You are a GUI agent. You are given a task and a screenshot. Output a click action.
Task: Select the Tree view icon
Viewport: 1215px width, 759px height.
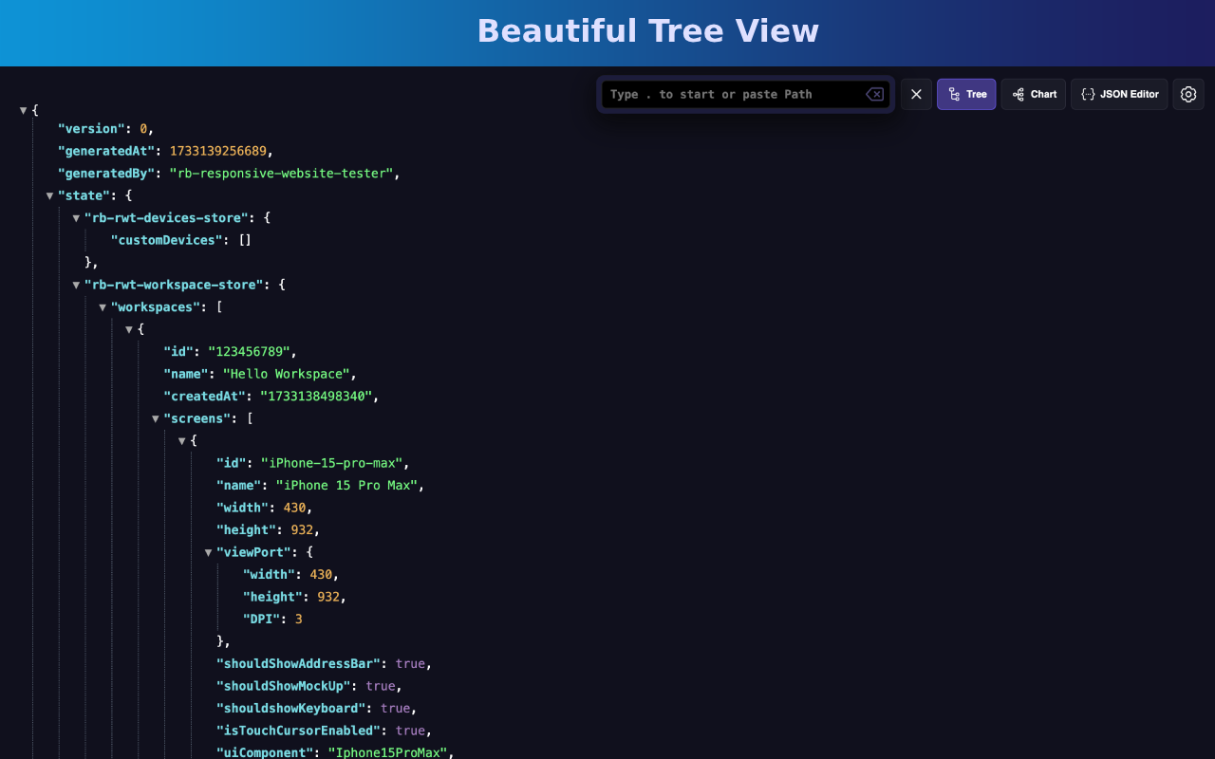(965, 94)
